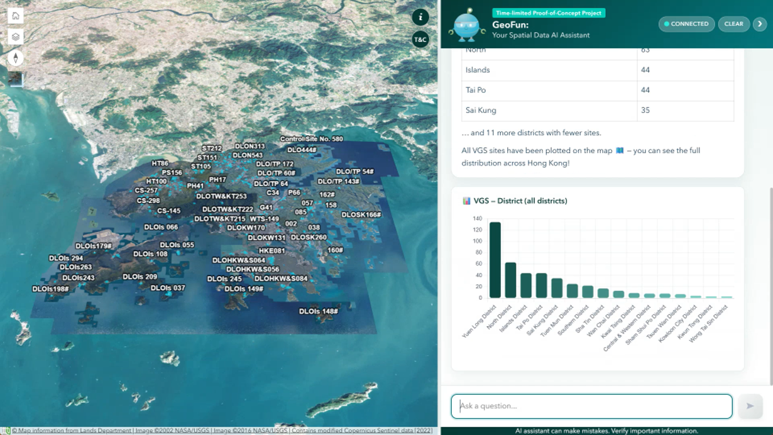Click the North District bar in chart
This screenshot has width=773, height=435.
pos(510,280)
